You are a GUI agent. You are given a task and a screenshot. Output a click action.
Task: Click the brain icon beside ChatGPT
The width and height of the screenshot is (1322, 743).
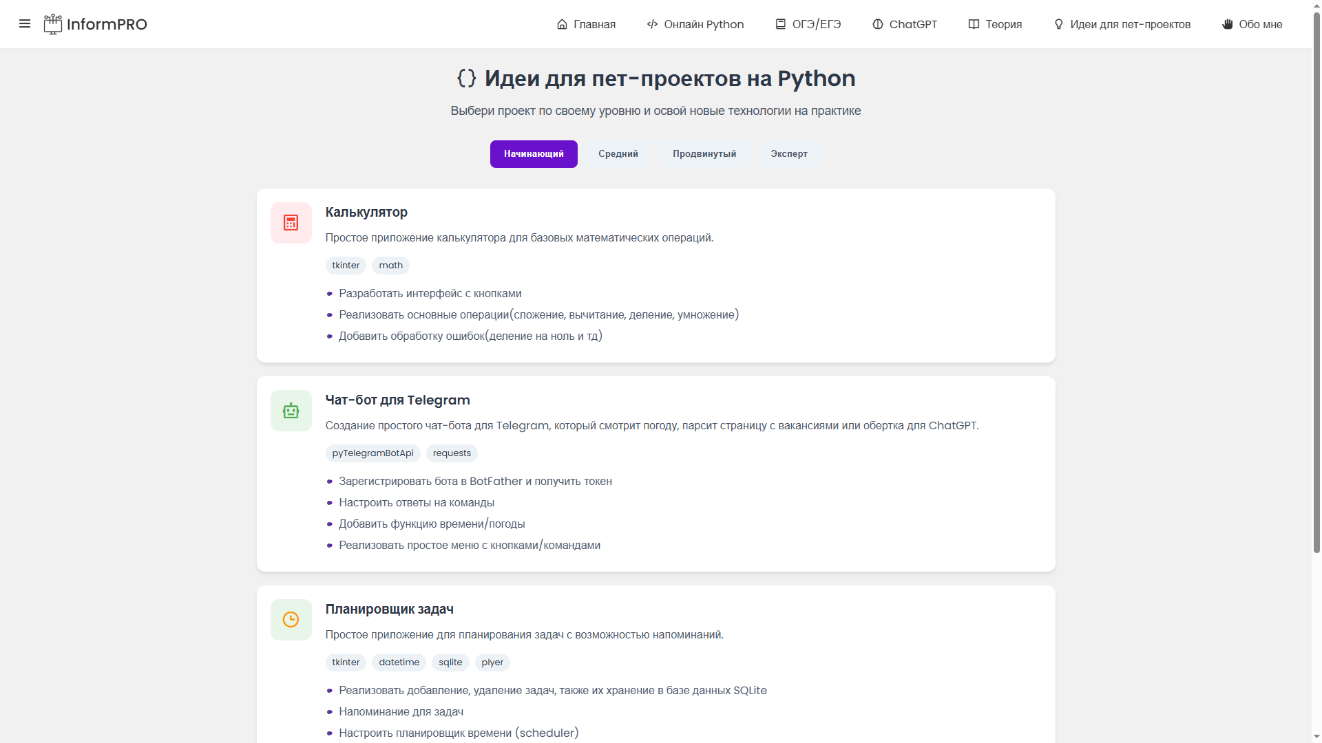point(877,24)
